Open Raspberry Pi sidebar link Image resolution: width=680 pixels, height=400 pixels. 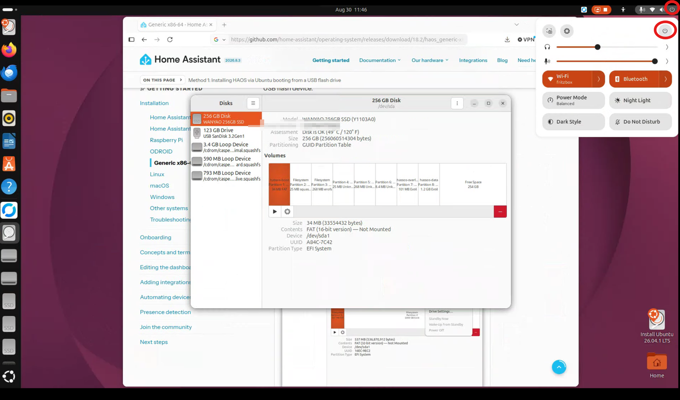click(166, 140)
